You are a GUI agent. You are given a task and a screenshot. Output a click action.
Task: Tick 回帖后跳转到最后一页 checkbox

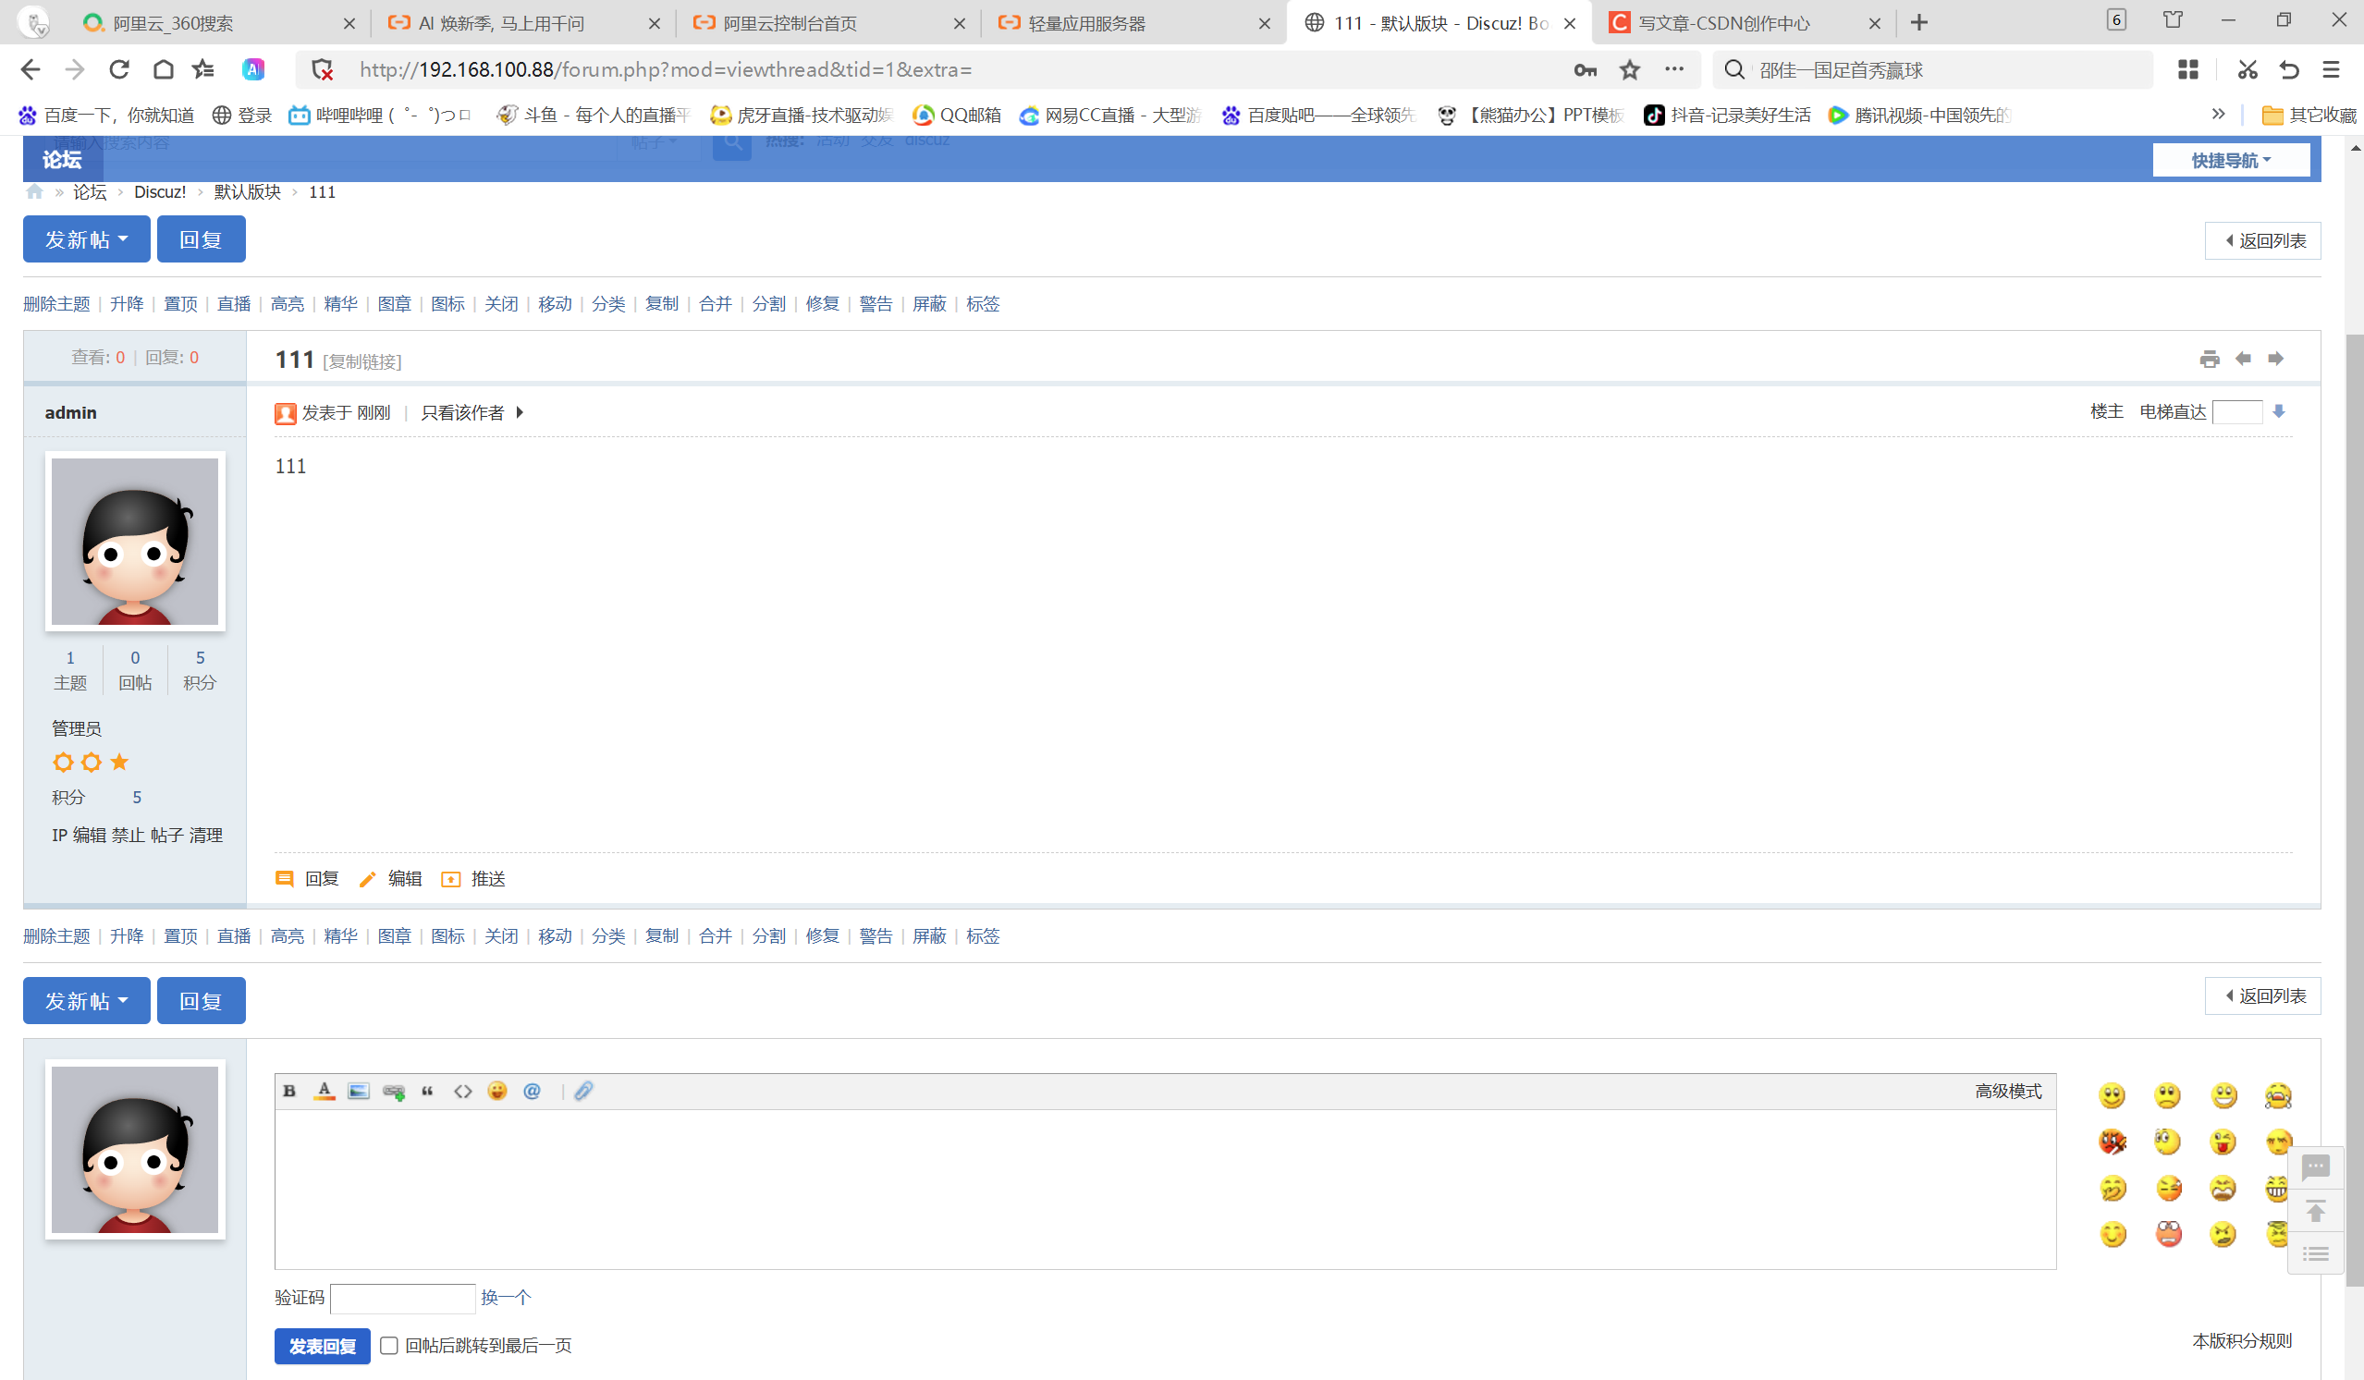(389, 1345)
